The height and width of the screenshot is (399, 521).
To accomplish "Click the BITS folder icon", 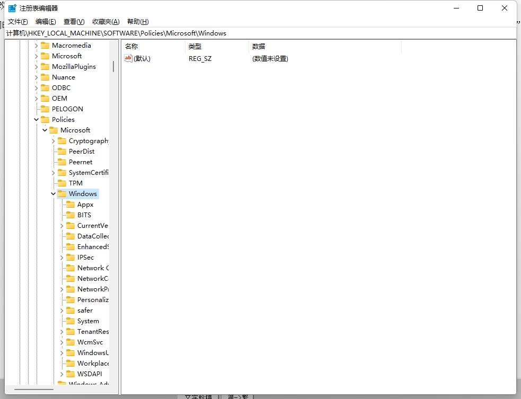I will click(x=70, y=215).
